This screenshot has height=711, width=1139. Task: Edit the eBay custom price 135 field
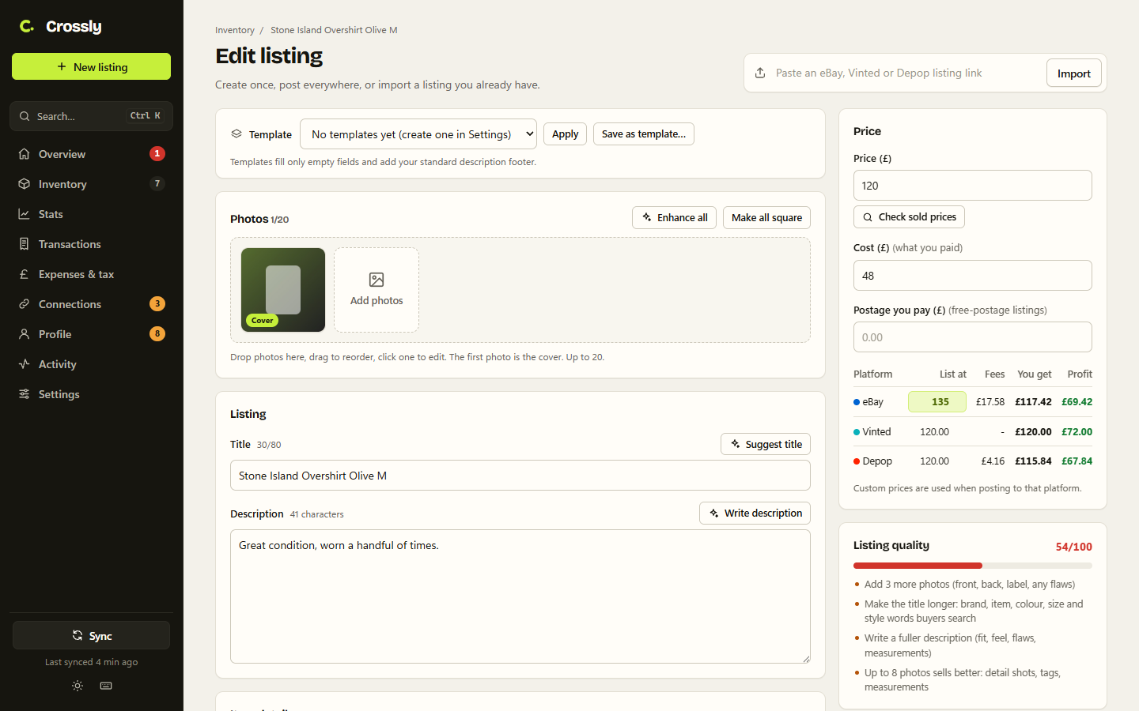(x=937, y=401)
